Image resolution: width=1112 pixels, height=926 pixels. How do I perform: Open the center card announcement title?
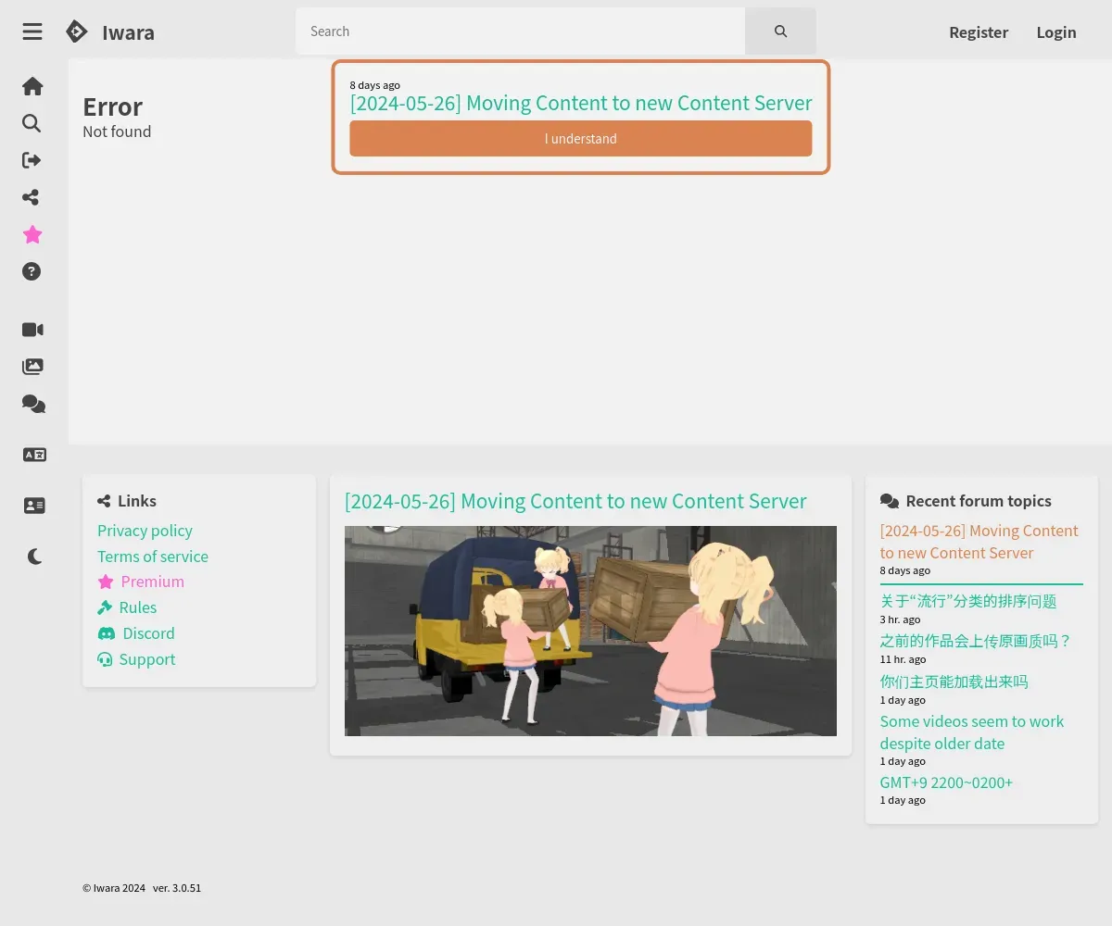pyautogui.click(x=575, y=501)
